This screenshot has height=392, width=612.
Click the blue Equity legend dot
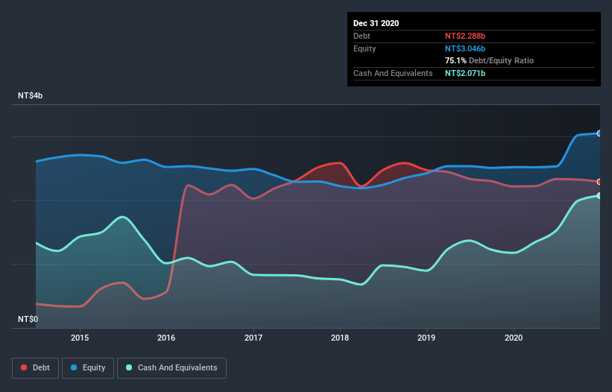click(x=74, y=367)
